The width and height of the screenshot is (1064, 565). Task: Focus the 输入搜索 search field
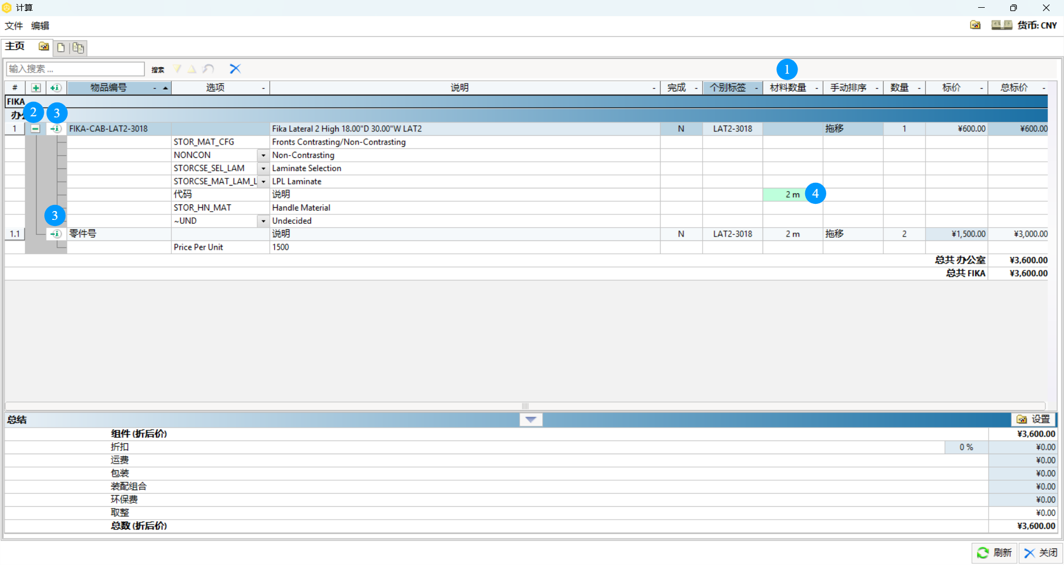75,69
